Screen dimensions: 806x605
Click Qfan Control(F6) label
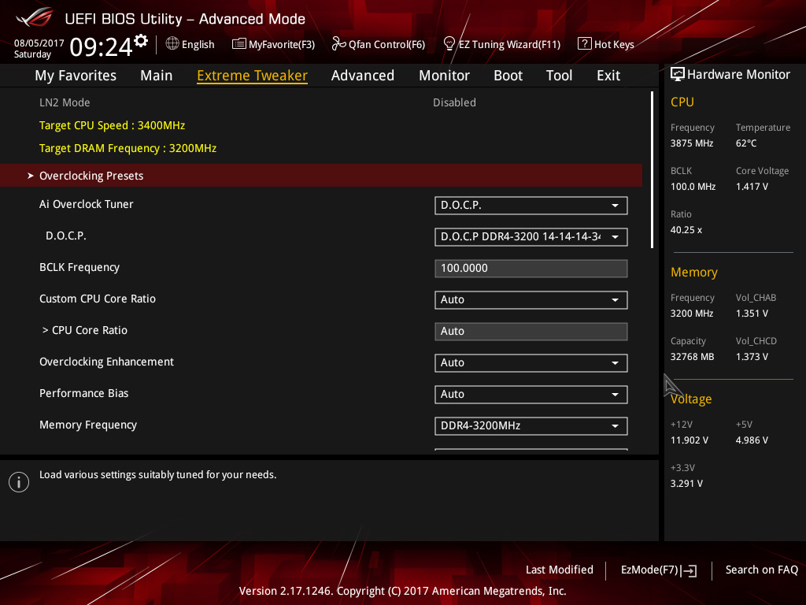pyautogui.click(x=386, y=44)
